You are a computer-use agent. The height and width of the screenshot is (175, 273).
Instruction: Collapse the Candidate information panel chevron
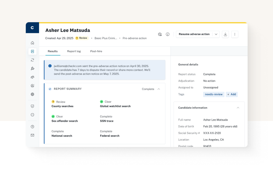click(x=238, y=108)
